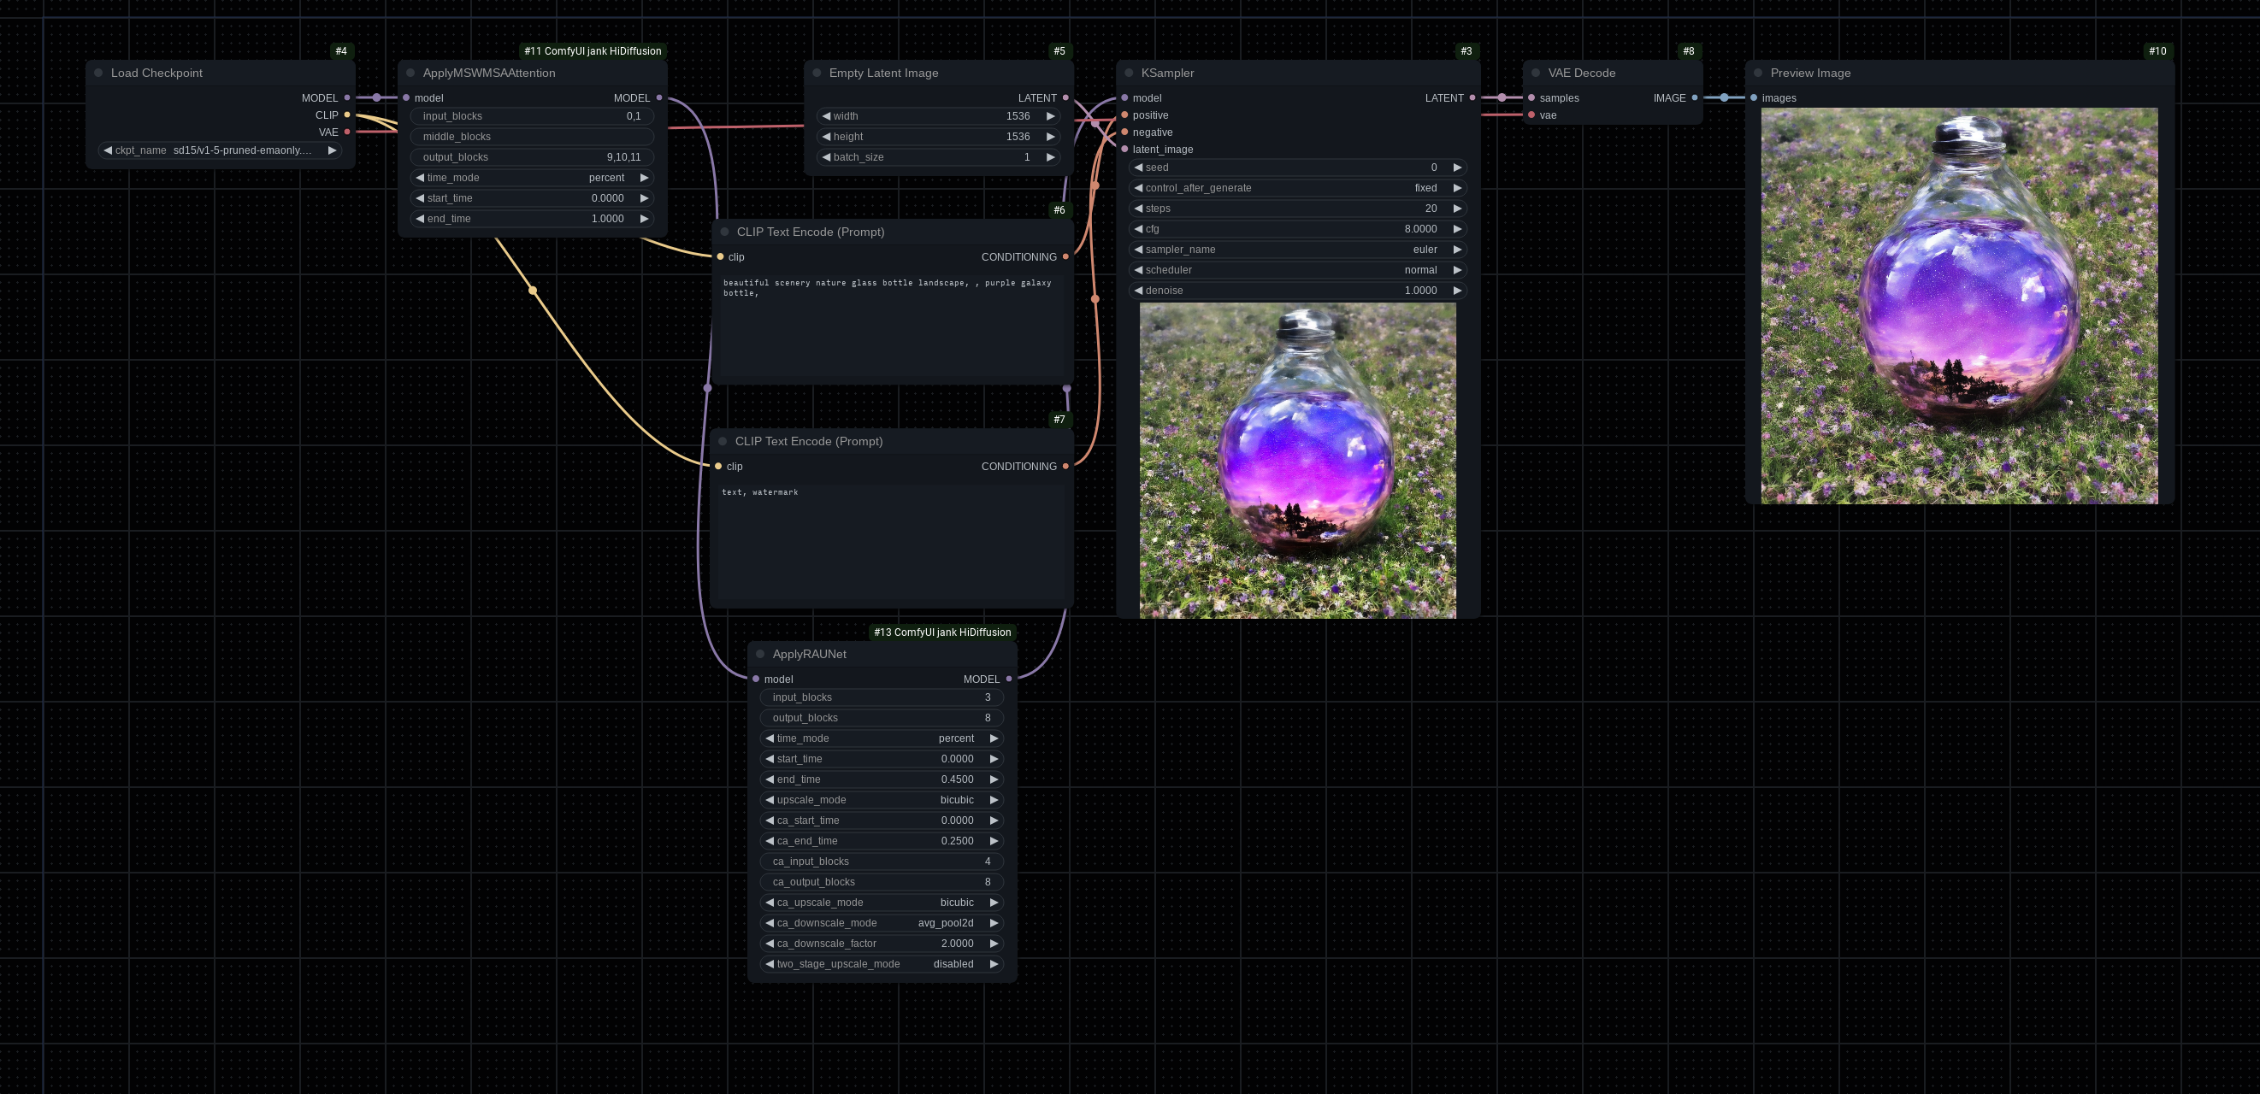Viewport: 2260px width, 1094px height.
Task: Increase ApplyRAUNet end_time with right arrow
Action: click(x=994, y=779)
